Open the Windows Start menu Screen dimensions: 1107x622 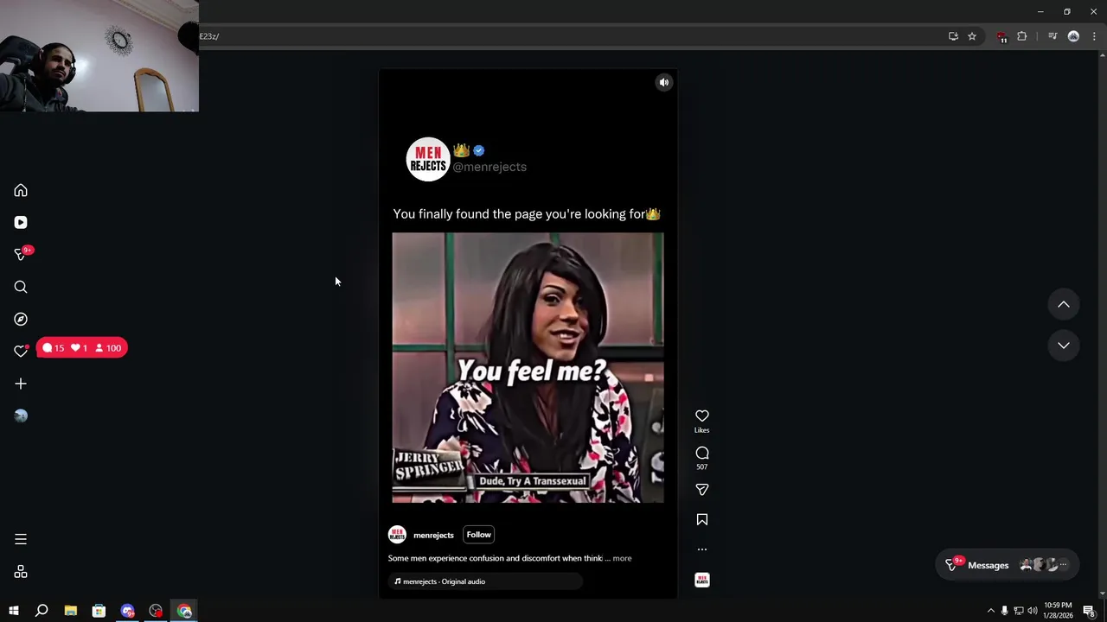(x=14, y=611)
